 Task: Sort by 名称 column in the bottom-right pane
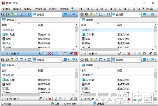98,70
